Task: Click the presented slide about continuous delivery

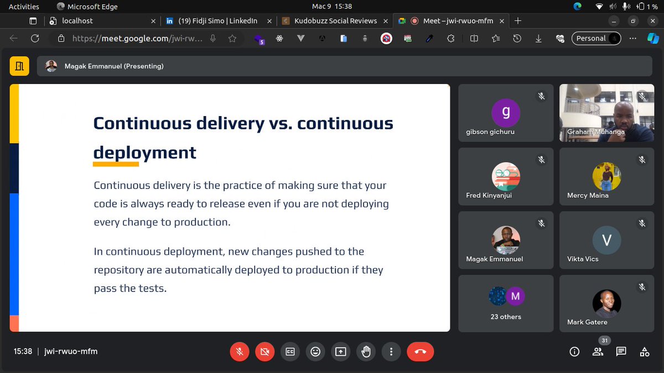Action: coord(230,208)
